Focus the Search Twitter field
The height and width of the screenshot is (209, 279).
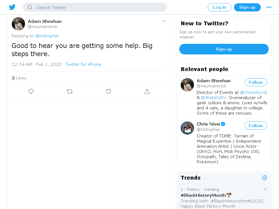(95, 7)
